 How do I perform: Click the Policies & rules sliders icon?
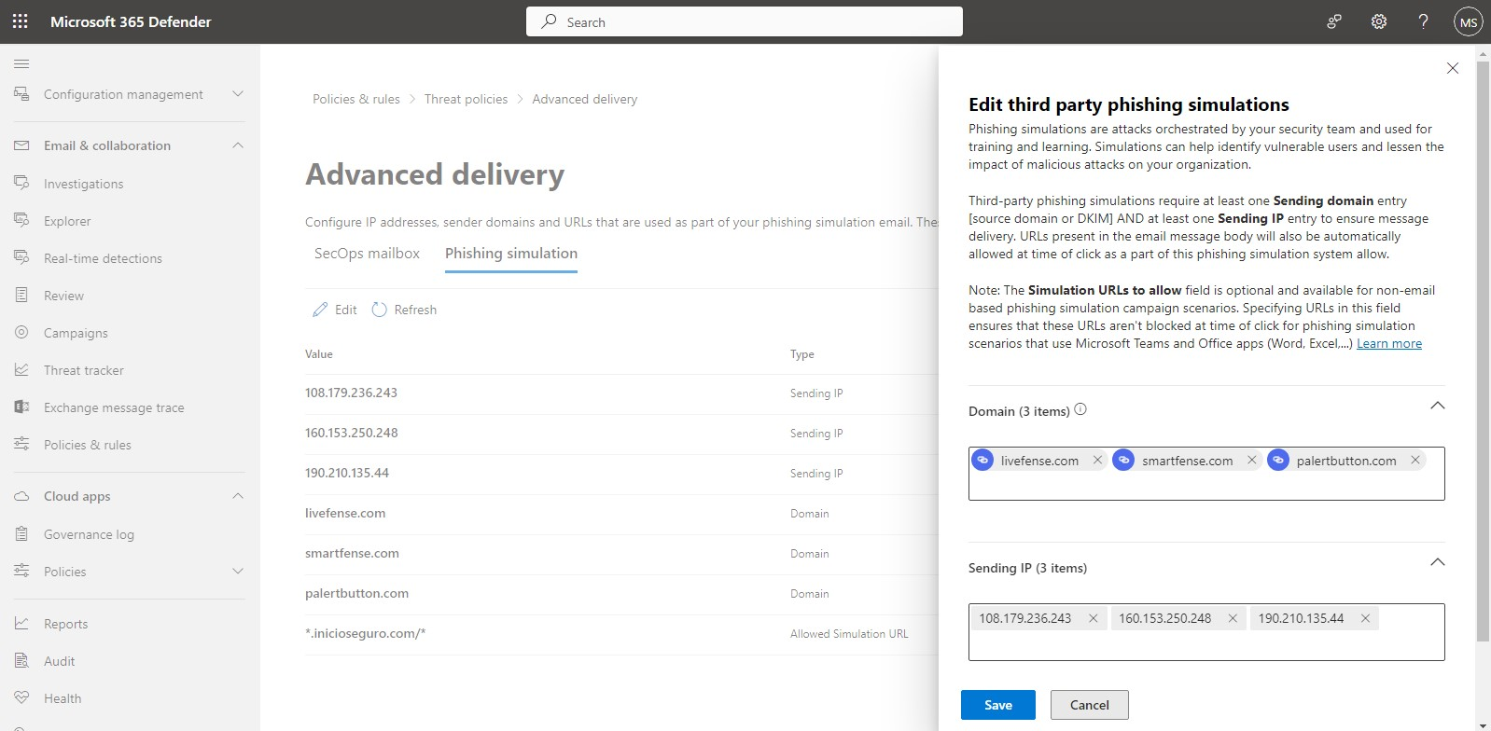pyautogui.click(x=21, y=445)
